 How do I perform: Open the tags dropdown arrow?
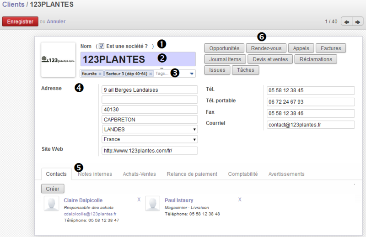(x=192, y=74)
